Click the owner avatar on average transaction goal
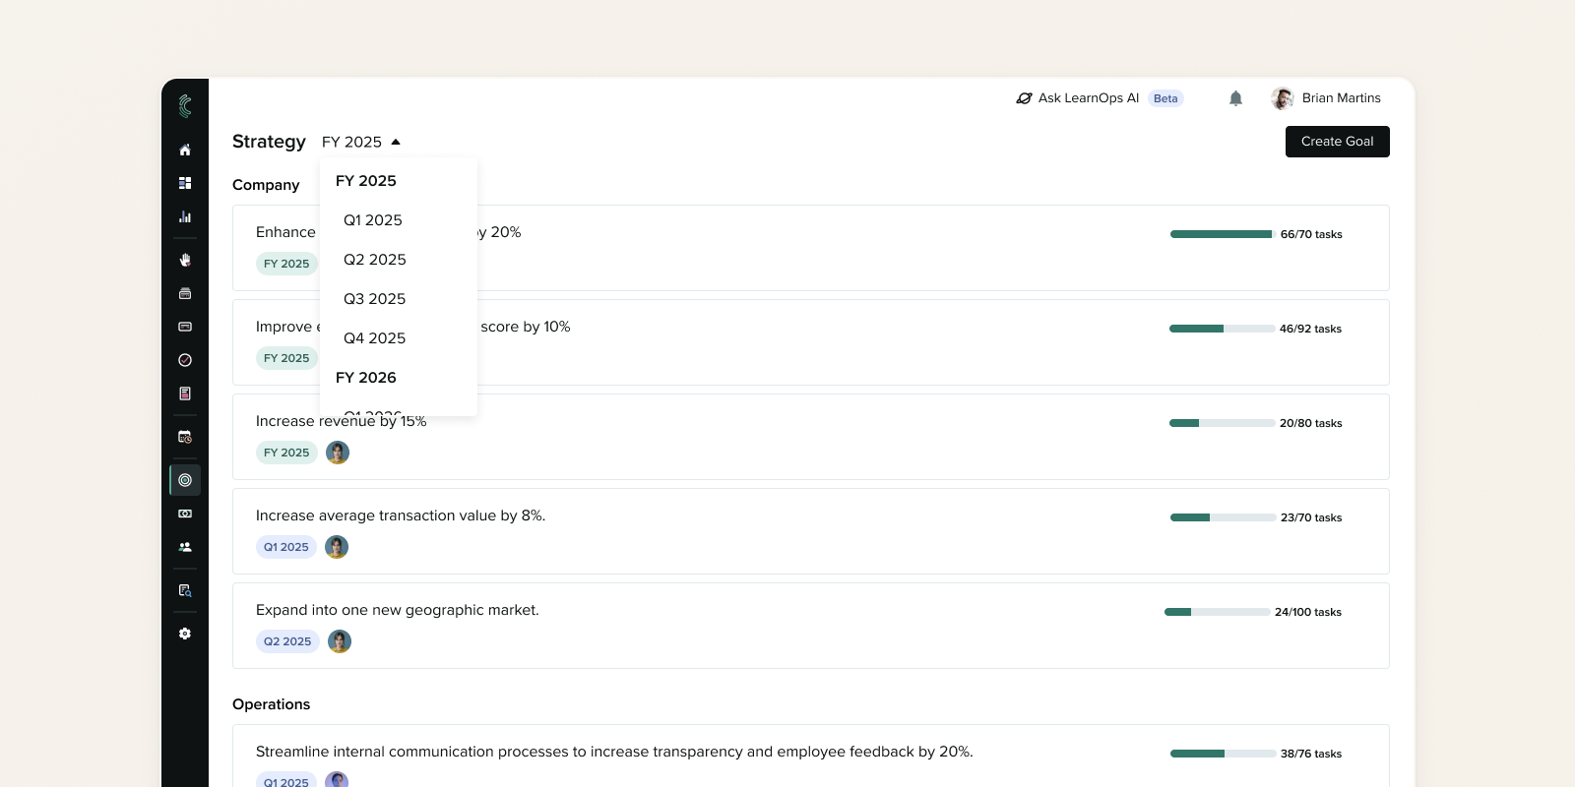 click(337, 547)
